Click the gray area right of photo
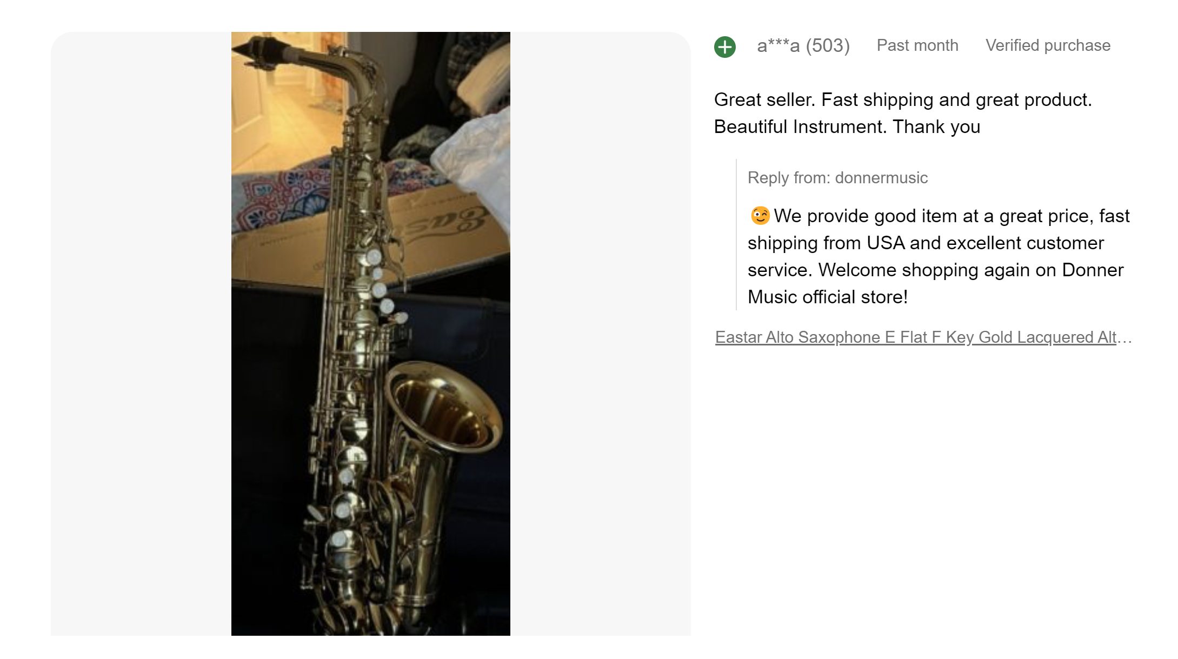1178x659 pixels. (601, 334)
